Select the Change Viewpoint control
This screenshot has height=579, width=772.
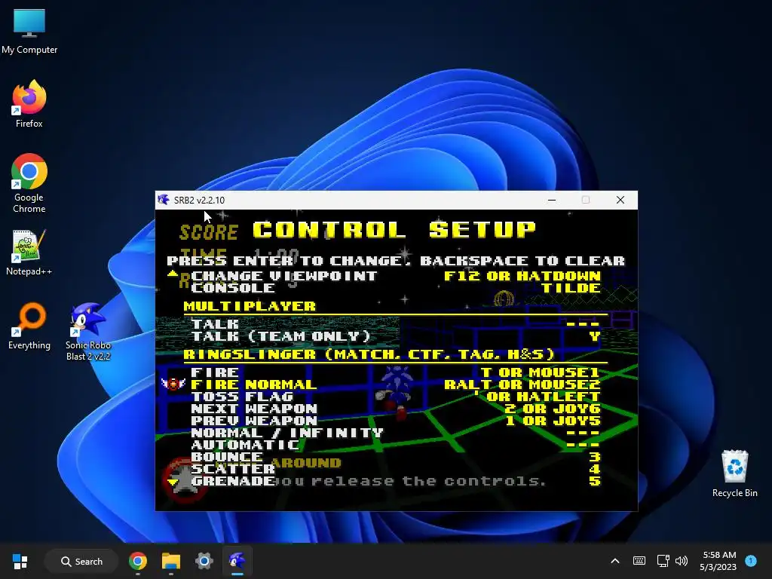click(x=284, y=276)
